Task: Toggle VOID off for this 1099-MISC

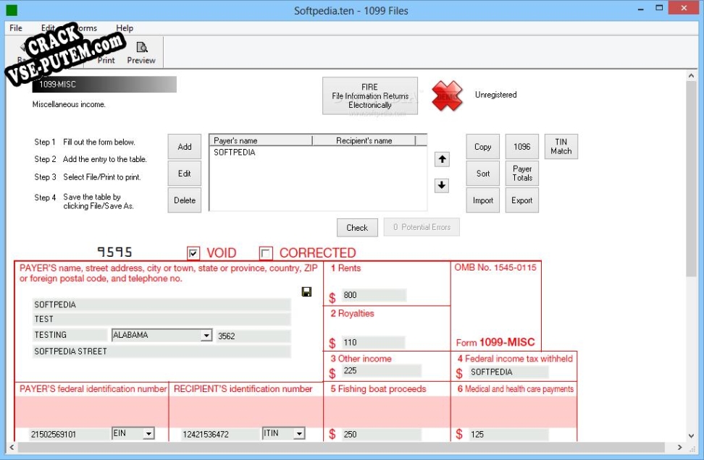Action: pyautogui.click(x=193, y=252)
